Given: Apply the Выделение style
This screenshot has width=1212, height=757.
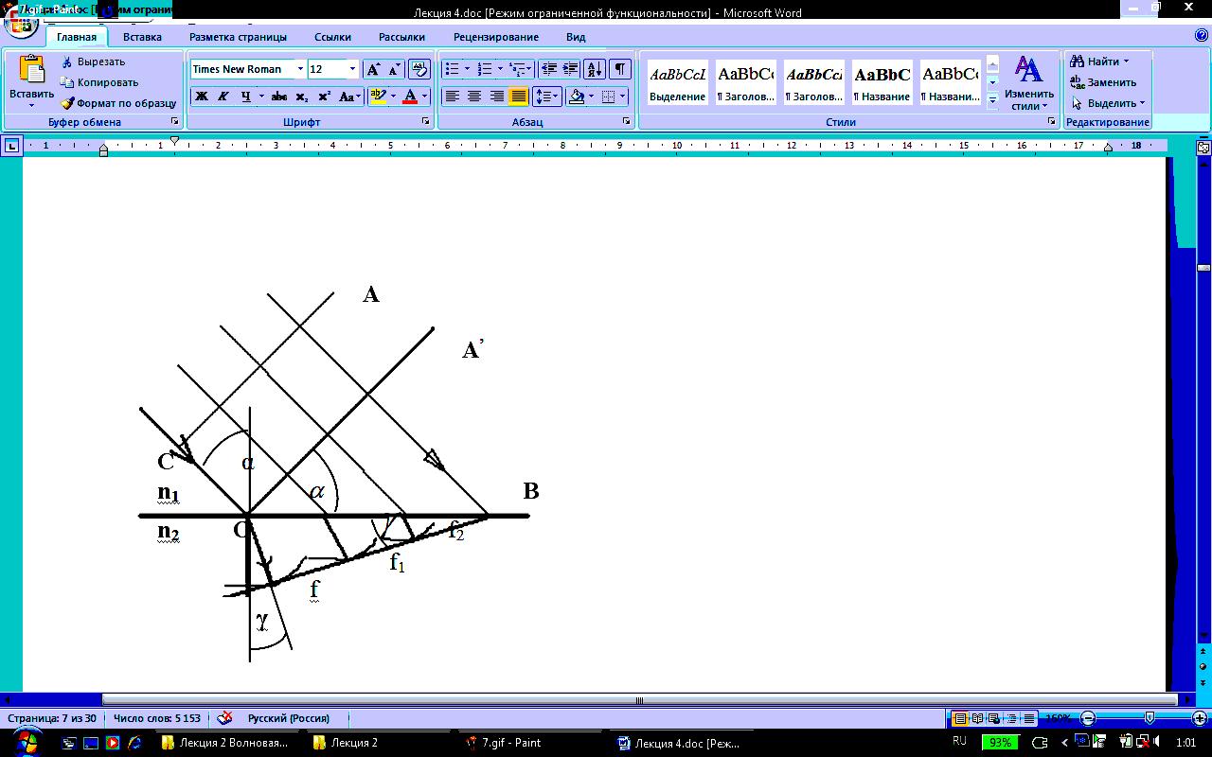Looking at the screenshot, I should point(677,83).
